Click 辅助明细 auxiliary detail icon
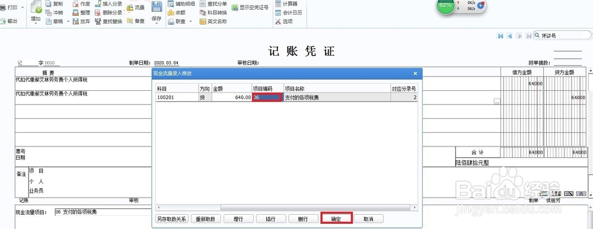The width and height of the screenshot is (593, 229). point(171,4)
